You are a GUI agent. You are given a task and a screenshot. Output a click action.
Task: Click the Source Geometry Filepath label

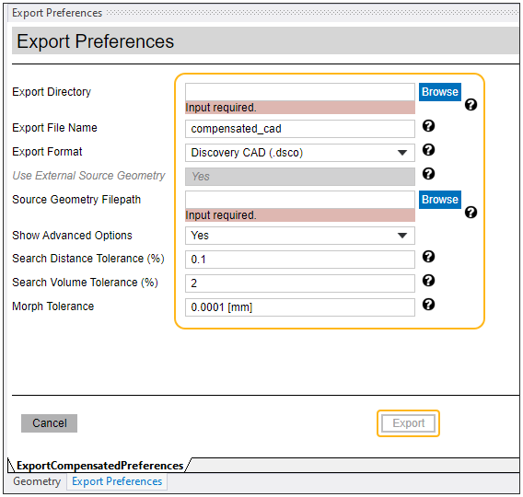coord(76,200)
